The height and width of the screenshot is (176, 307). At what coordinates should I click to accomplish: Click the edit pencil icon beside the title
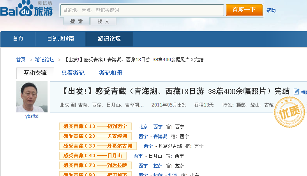point(296,92)
